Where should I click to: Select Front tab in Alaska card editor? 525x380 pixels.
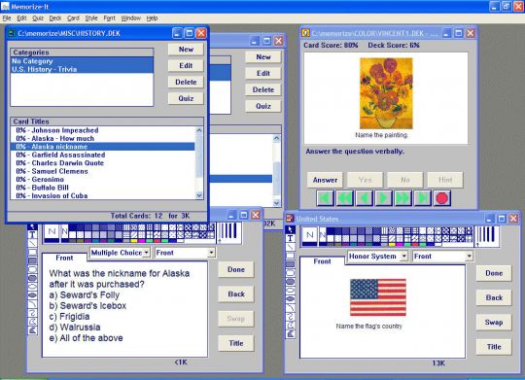pyautogui.click(x=64, y=258)
